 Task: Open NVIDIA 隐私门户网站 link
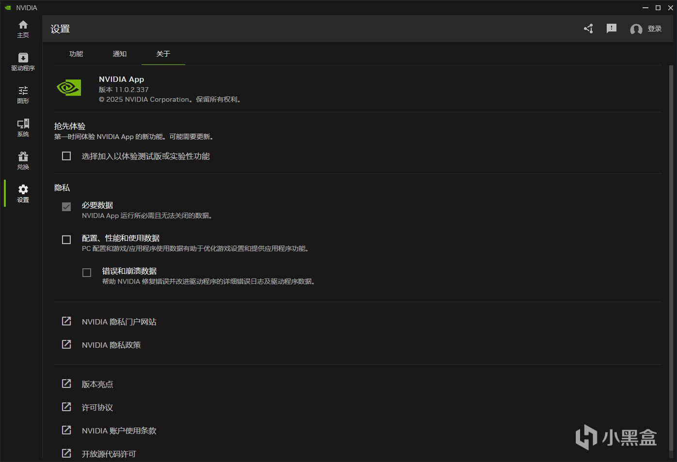click(x=119, y=322)
